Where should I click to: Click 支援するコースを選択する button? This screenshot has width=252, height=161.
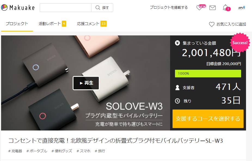[x=208, y=119]
